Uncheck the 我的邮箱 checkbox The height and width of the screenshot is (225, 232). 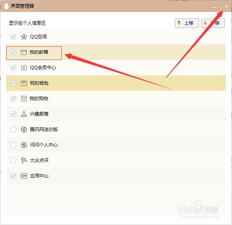[x=13, y=52]
